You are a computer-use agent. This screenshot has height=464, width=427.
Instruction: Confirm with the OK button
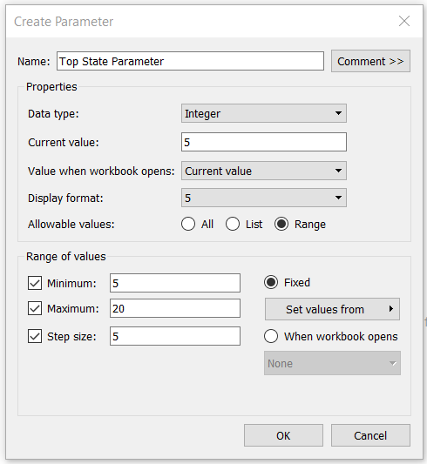pos(283,435)
